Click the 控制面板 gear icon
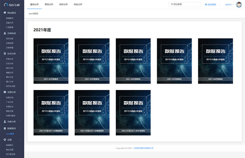This screenshot has height=158, width=245. pos(206,5)
